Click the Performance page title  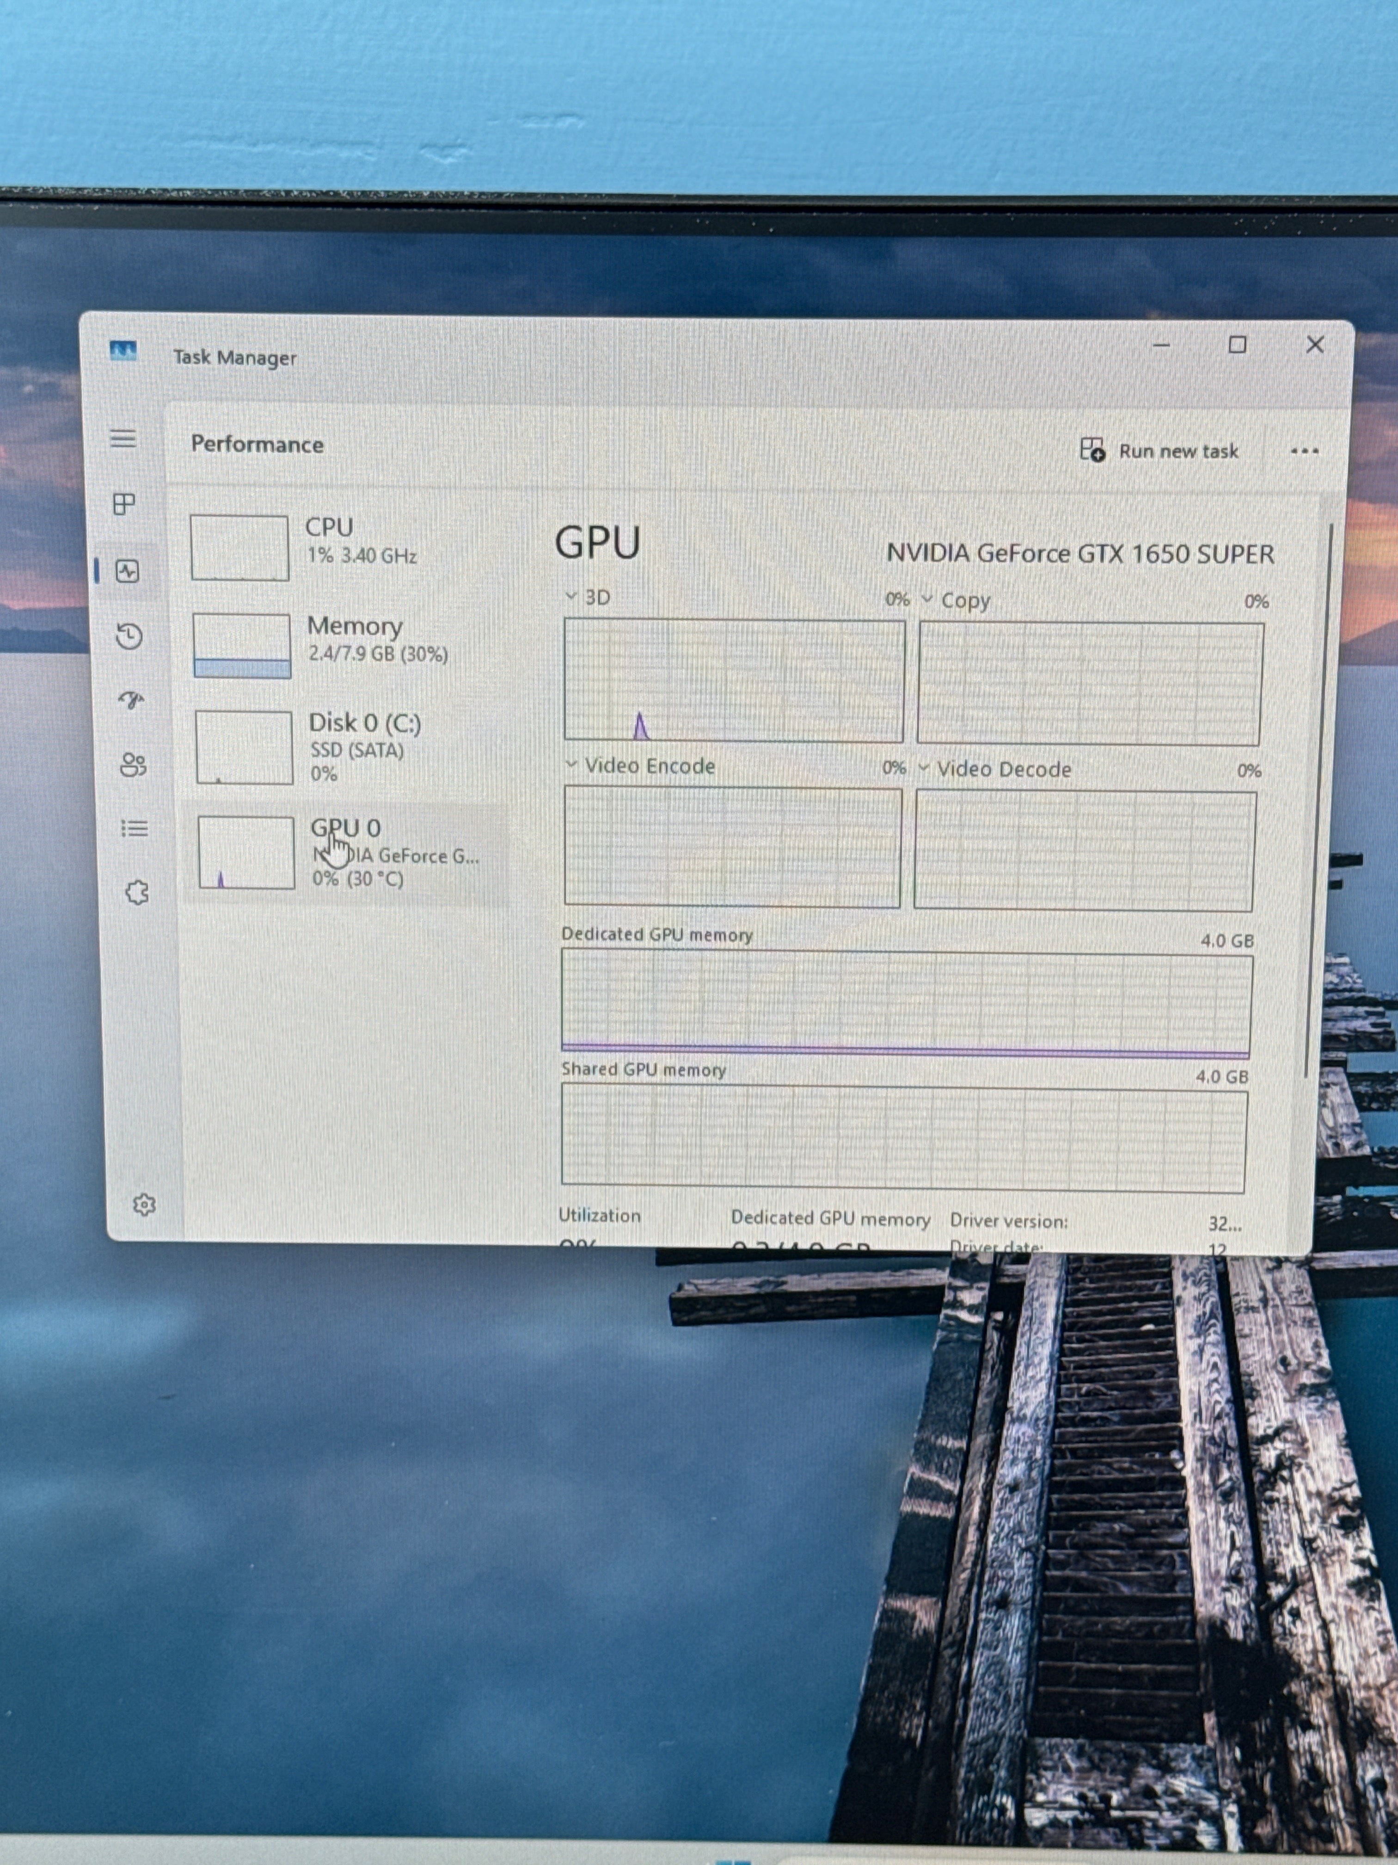coord(257,445)
